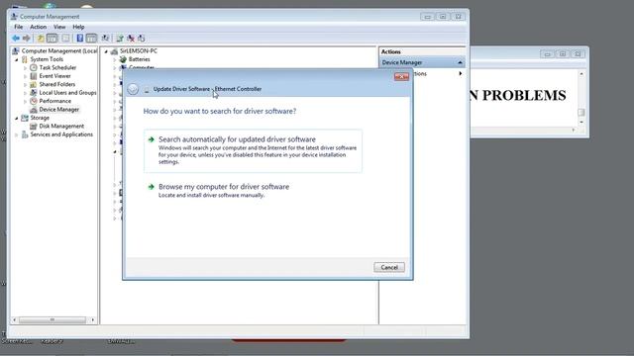This screenshot has height=356, width=634.
Task: Expand the Shared Folders node
Action: coord(26,85)
